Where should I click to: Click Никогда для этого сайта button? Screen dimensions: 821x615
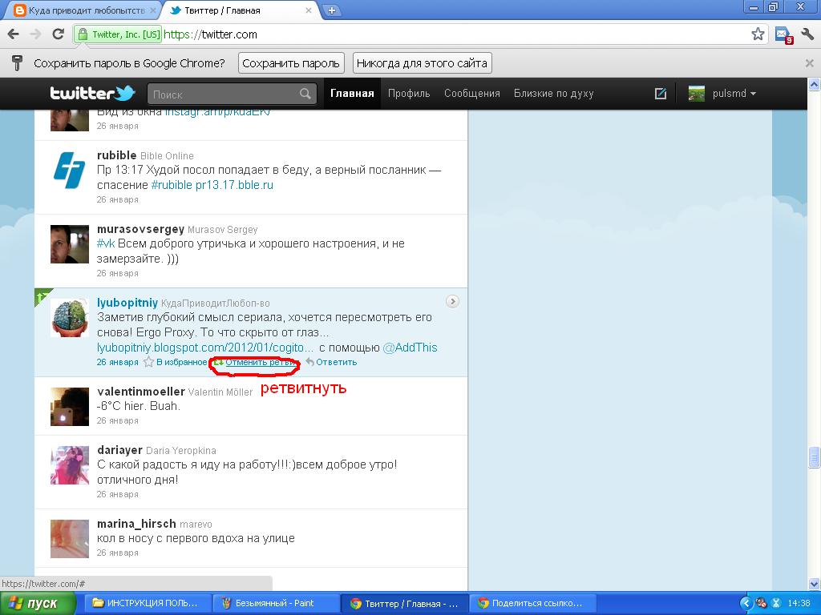point(422,63)
